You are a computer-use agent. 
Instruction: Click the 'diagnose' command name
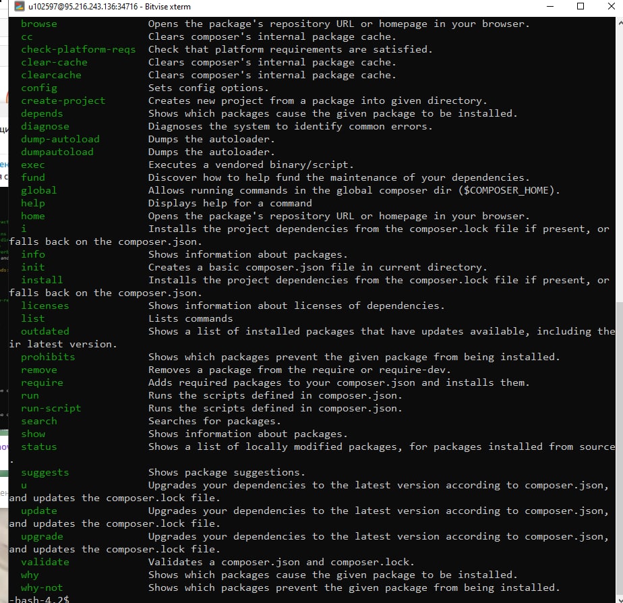click(x=45, y=126)
